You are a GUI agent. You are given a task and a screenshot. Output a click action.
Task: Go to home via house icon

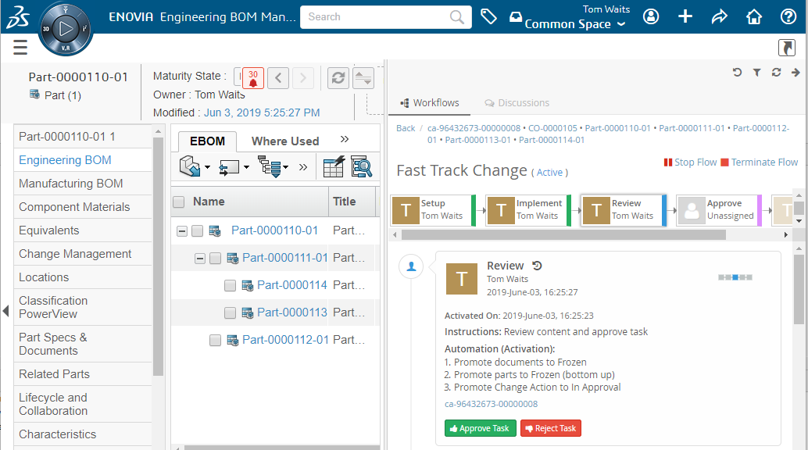(x=753, y=16)
